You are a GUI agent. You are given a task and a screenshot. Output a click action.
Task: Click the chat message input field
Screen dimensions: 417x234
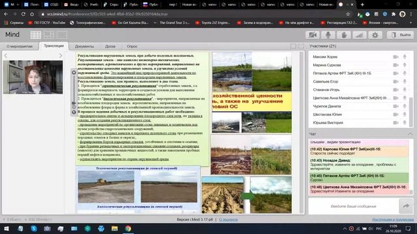(x=353, y=206)
